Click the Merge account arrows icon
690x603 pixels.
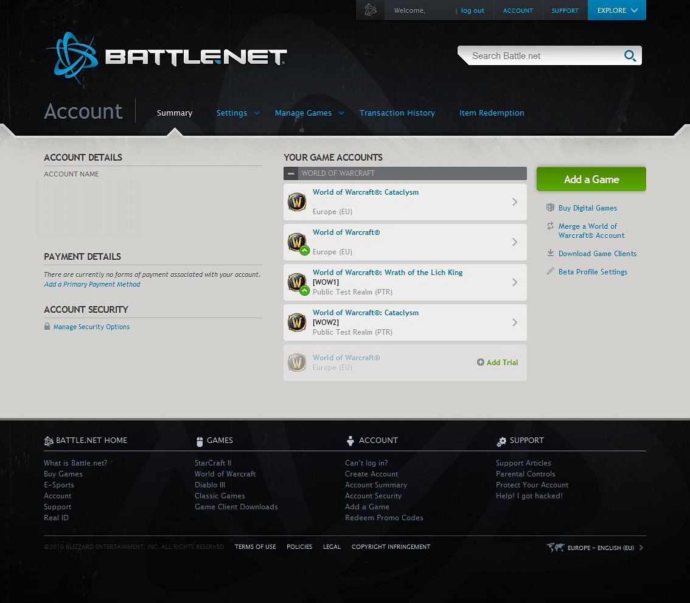(x=550, y=226)
